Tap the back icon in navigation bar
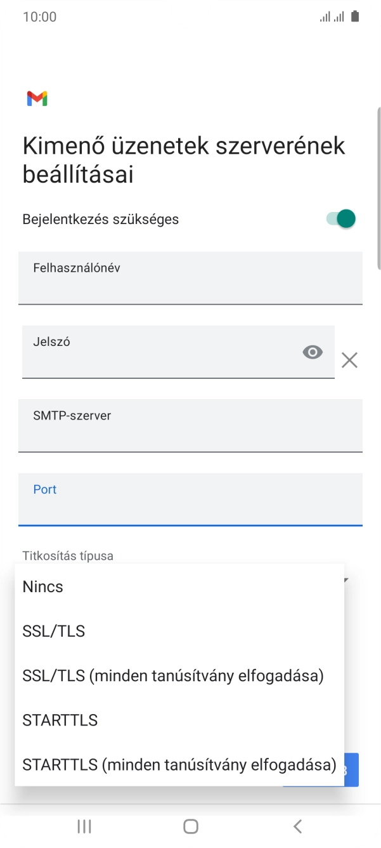The width and height of the screenshot is (381, 848). click(x=297, y=826)
